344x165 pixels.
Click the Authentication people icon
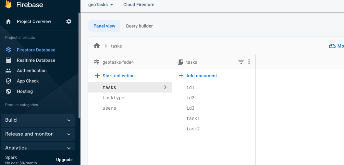pos(8,71)
